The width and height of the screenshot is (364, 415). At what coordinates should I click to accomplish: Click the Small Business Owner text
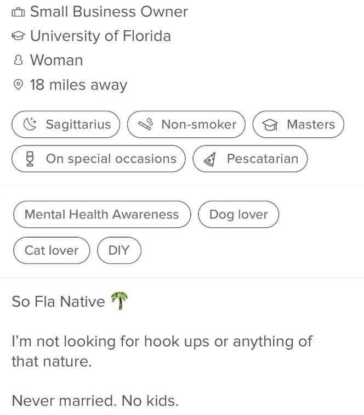click(x=109, y=12)
